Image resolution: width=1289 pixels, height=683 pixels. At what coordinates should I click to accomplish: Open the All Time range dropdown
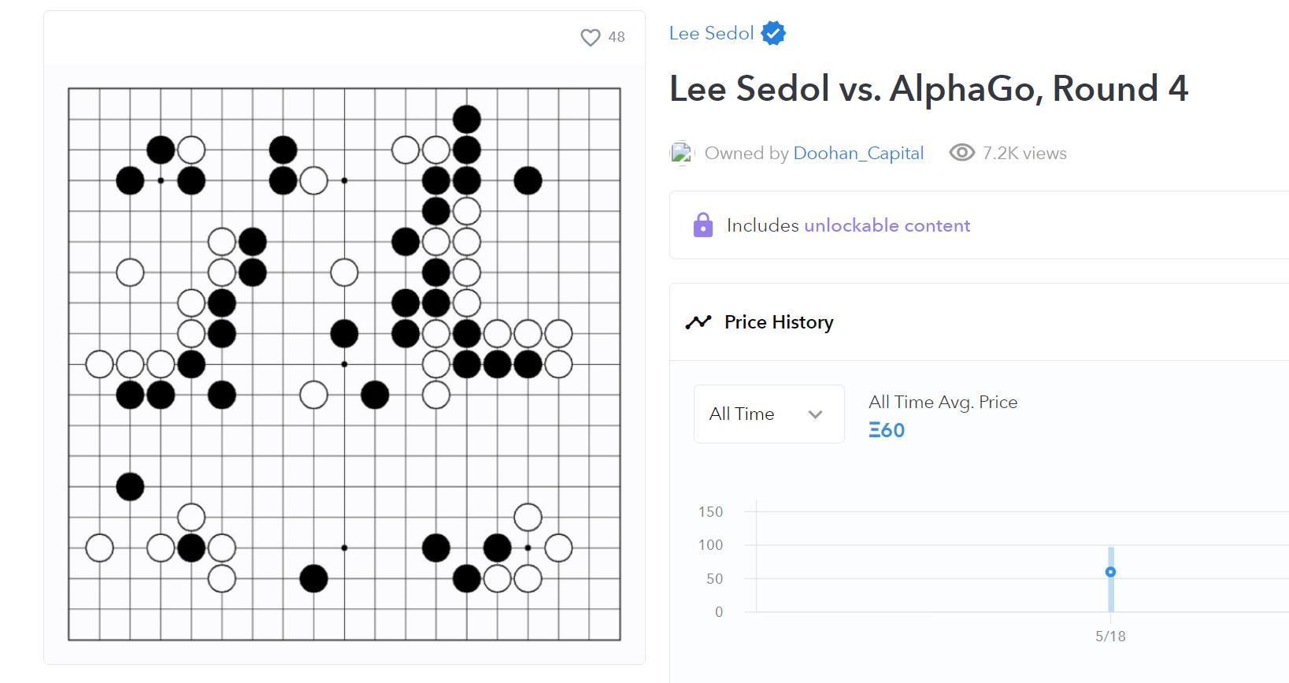click(768, 414)
